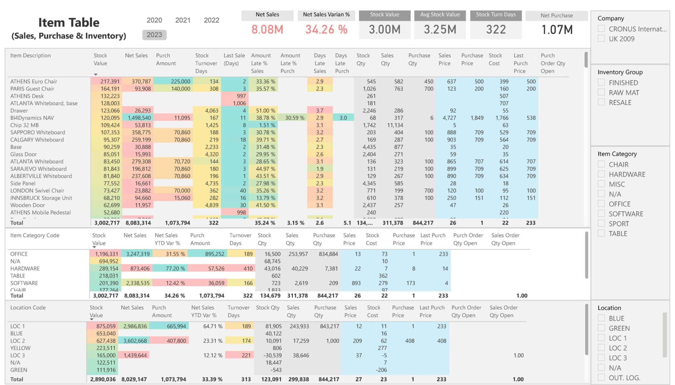675x385 pixels.
Task: Sort location table by Sales Order Qty Open
Action: tap(504, 311)
